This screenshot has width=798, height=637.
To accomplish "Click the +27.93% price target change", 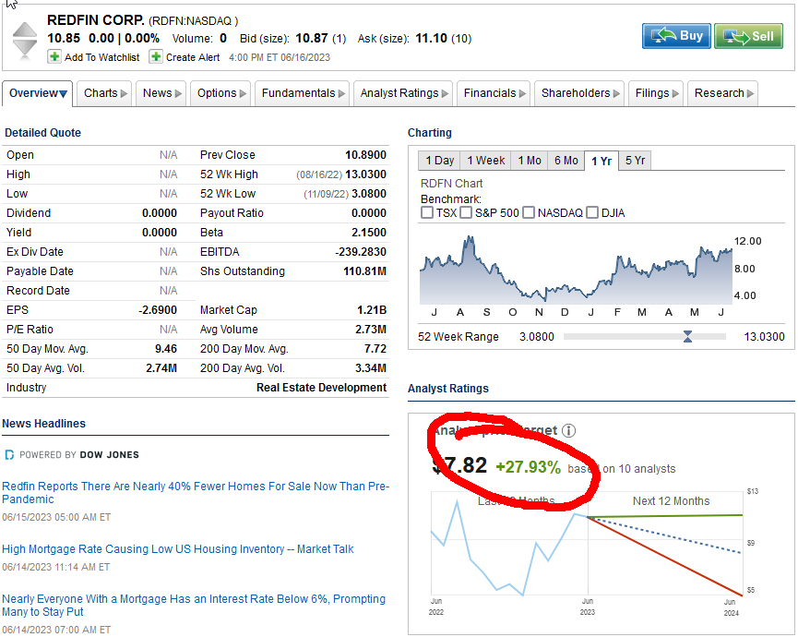I will pos(528,467).
